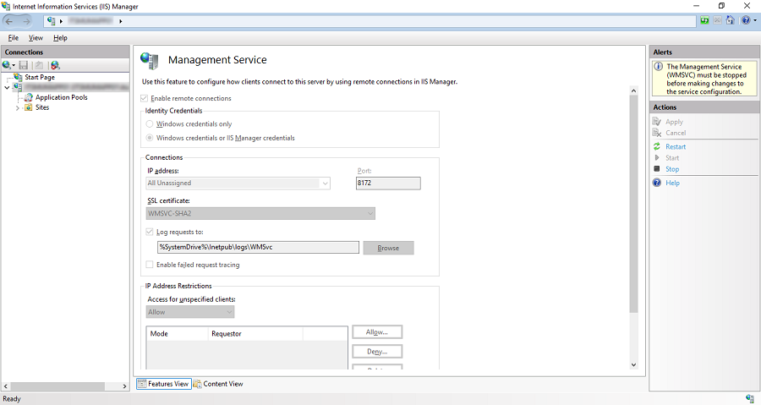Toggle Enable failed request tracing checkbox

click(x=150, y=265)
